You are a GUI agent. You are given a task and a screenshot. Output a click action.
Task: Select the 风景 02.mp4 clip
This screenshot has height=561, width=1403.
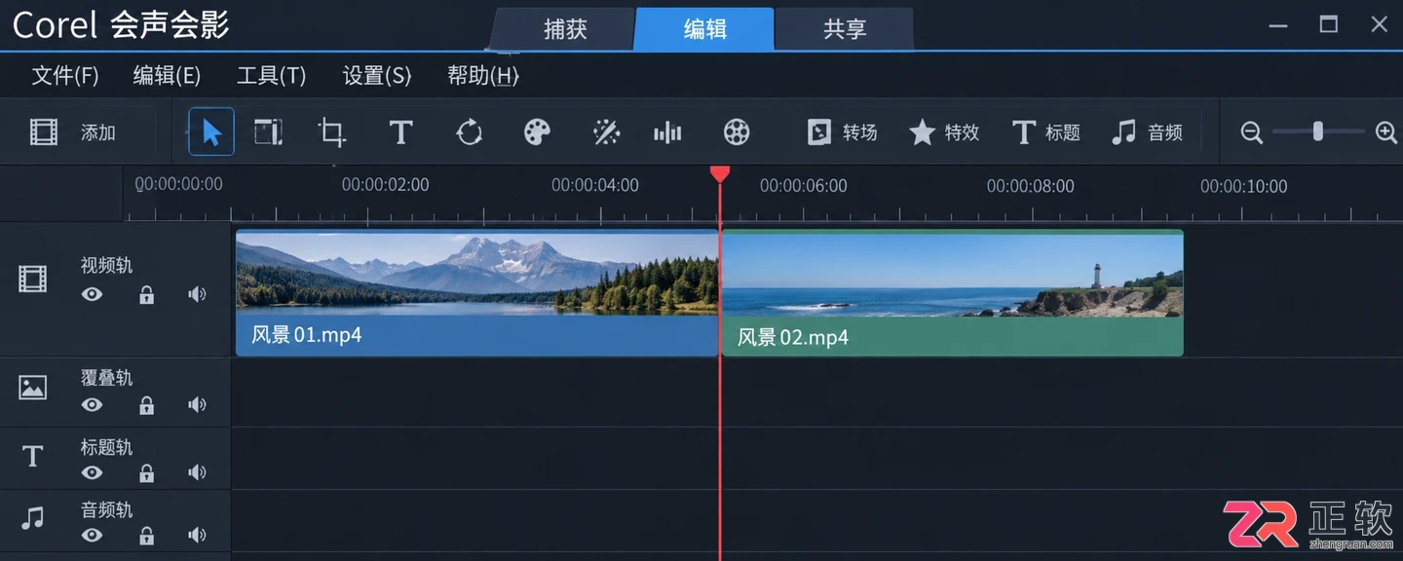coord(952,292)
